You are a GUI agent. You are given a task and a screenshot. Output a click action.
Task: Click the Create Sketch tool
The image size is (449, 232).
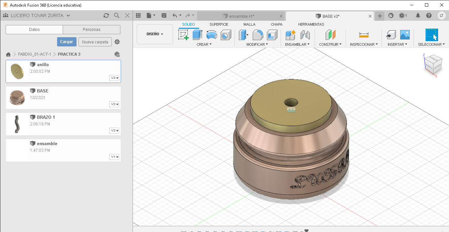click(x=183, y=35)
